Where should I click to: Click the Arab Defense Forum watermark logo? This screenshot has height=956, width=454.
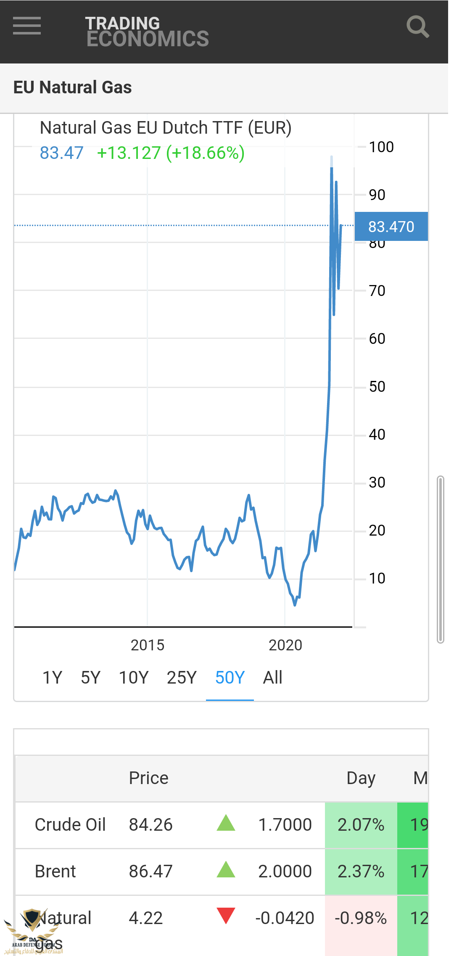[33, 932]
